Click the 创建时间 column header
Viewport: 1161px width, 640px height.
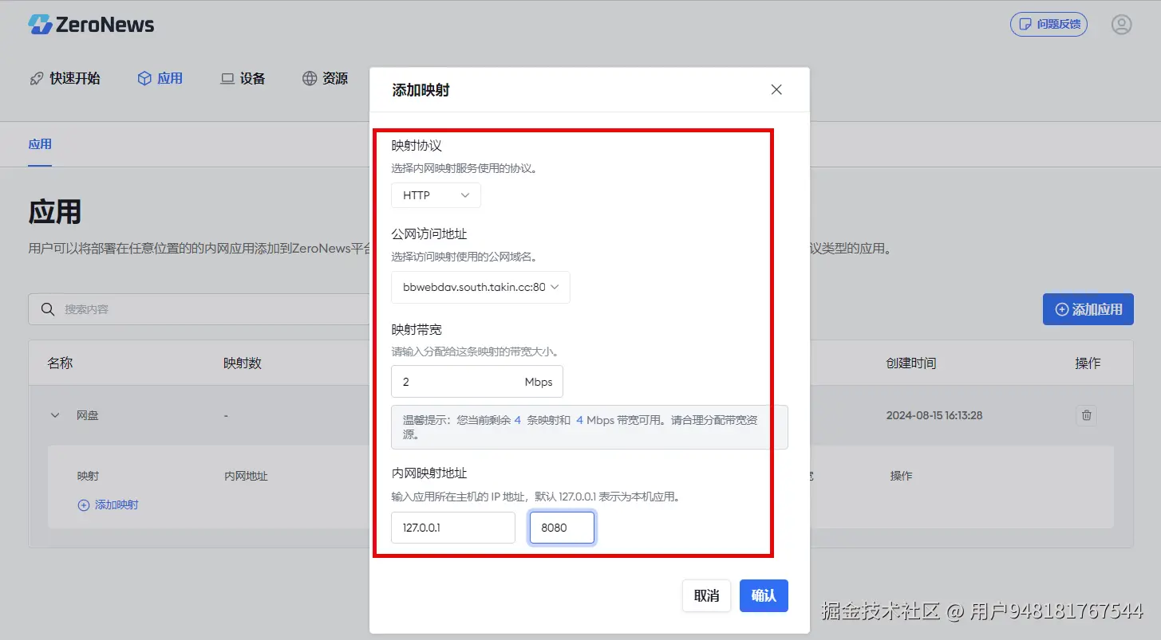click(911, 363)
